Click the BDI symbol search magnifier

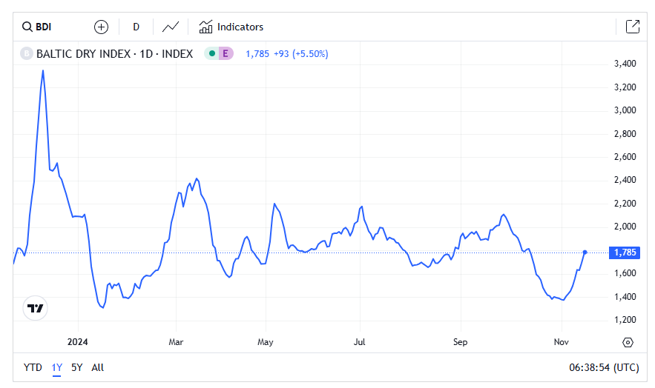pyautogui.click(x=27, y=27)
